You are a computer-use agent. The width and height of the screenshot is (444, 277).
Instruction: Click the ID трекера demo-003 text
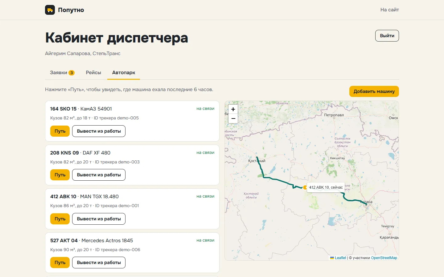(117, 162)
